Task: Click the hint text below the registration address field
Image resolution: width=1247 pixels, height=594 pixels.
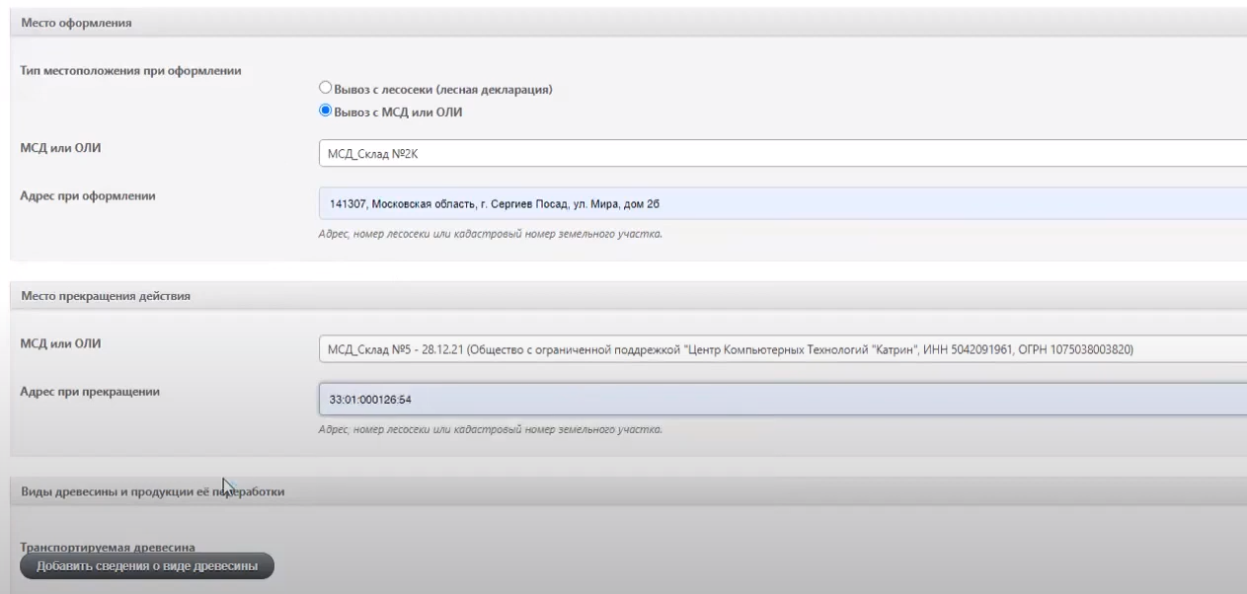Action: point(490,234)
